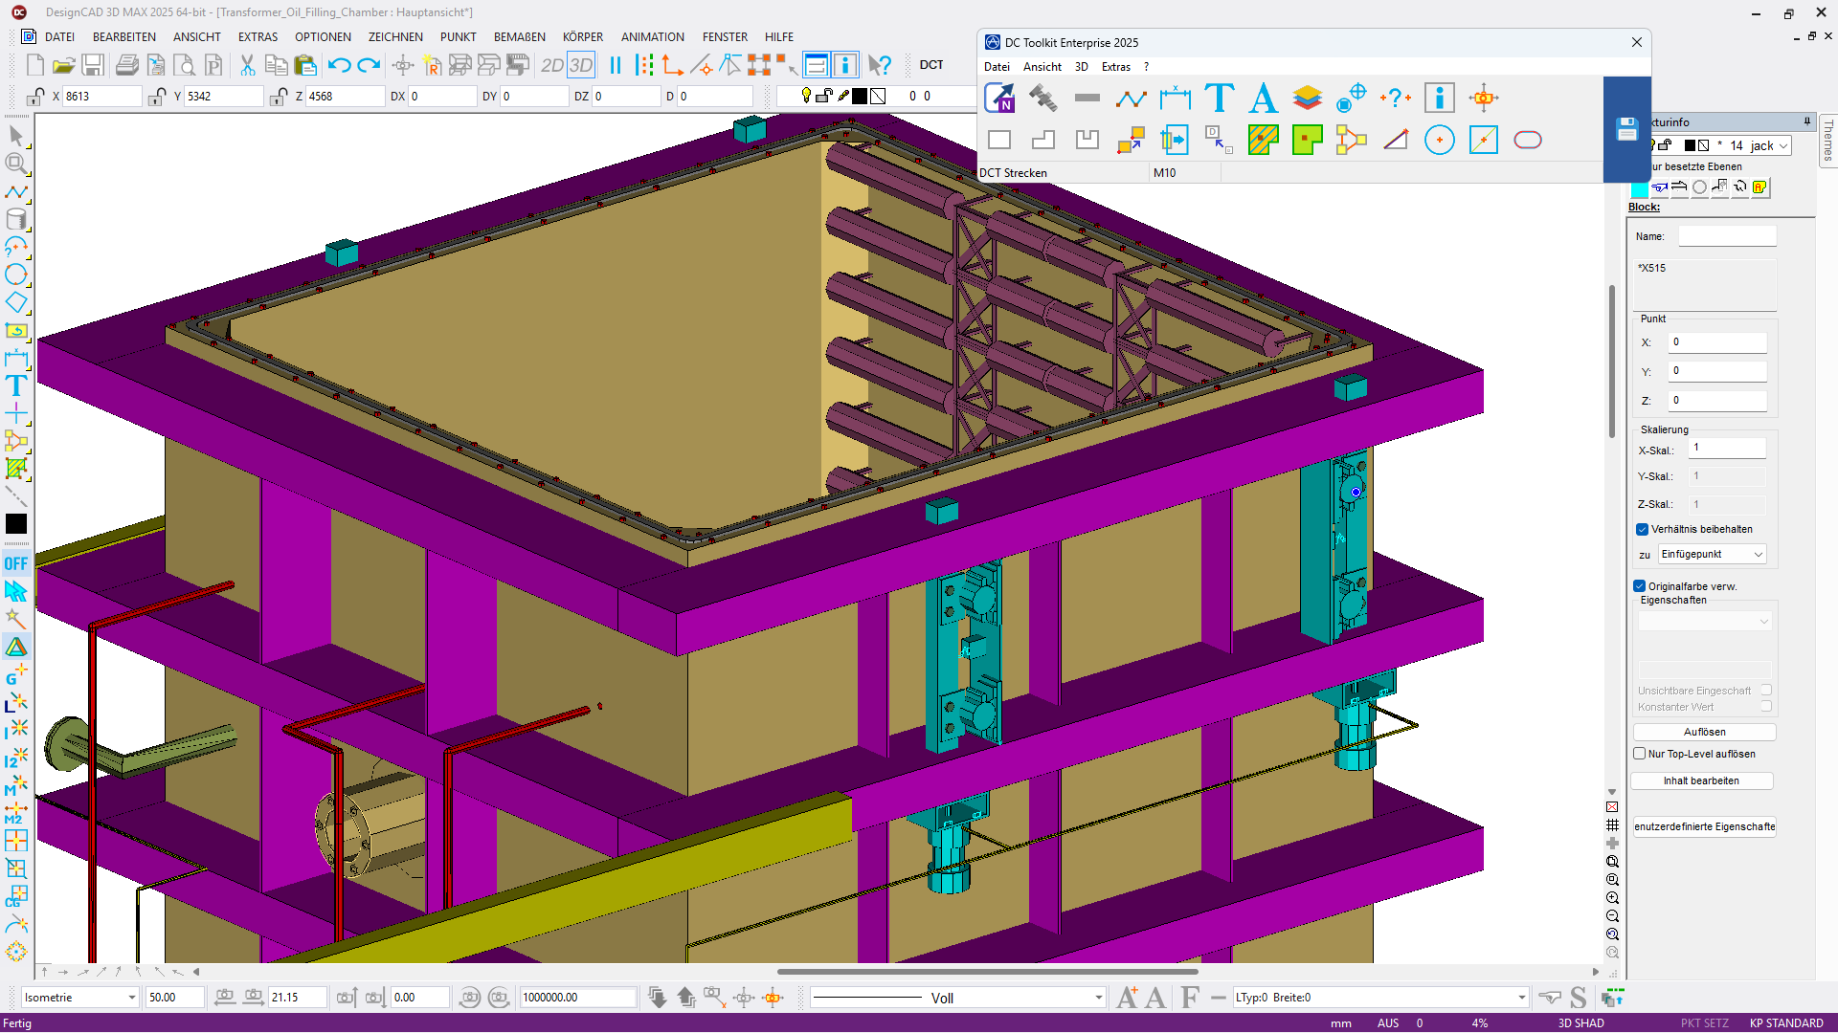Click the black color swatch in left toolbar
1838x1033 pixels.
(x=16, y=524)
